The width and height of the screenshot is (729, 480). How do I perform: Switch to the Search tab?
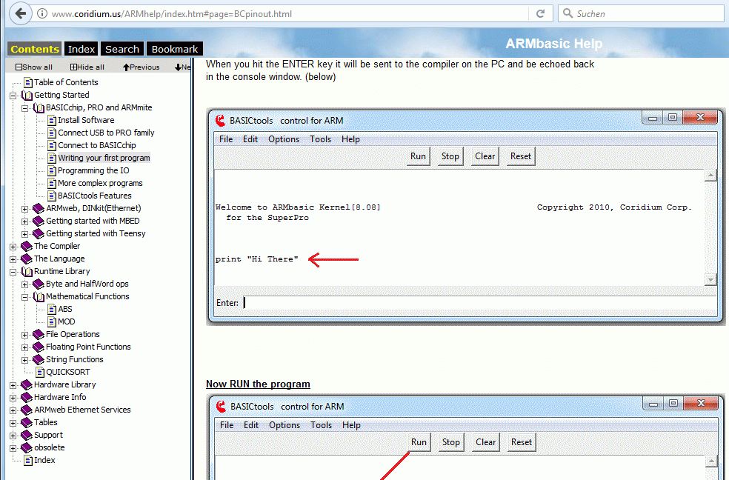[121, 49]
